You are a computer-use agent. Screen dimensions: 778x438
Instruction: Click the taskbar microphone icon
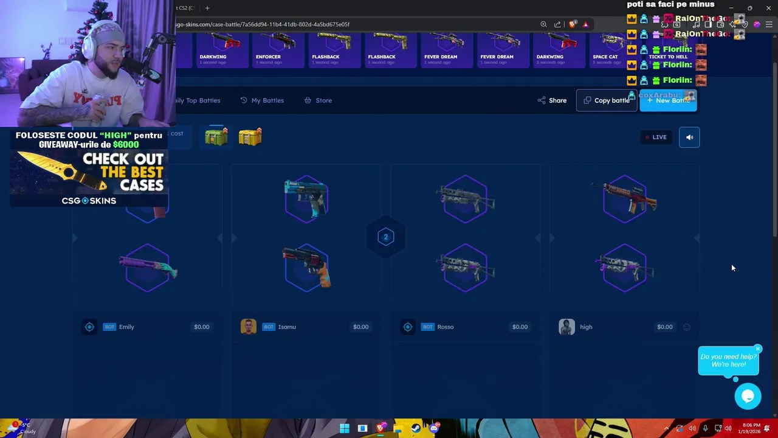pyautogui.click(x=705, y=428)
